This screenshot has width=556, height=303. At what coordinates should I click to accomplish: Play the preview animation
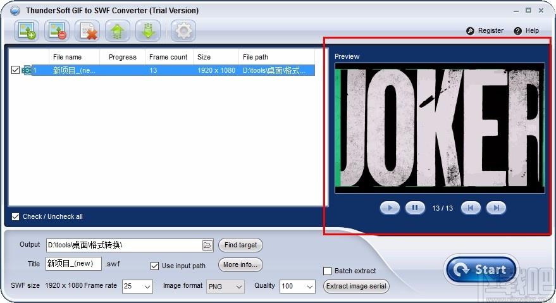point(390,208)
